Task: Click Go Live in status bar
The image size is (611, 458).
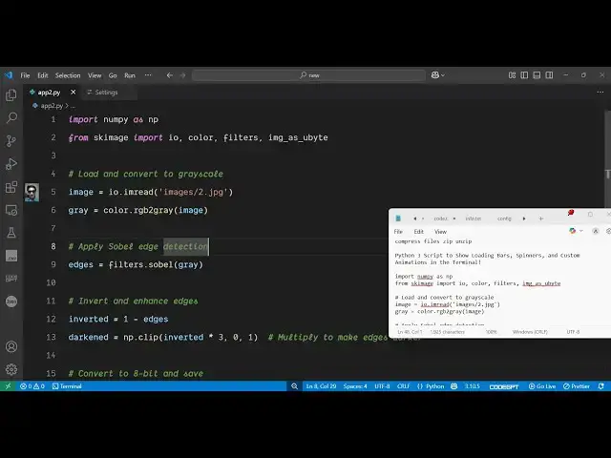Action: [542, 386]
